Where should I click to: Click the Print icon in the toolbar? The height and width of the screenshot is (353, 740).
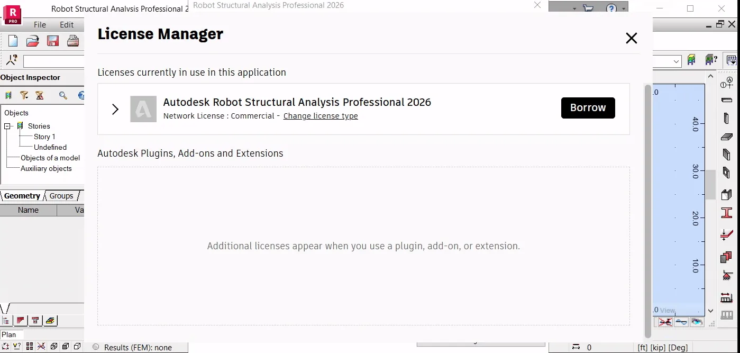tap(73, 41)
